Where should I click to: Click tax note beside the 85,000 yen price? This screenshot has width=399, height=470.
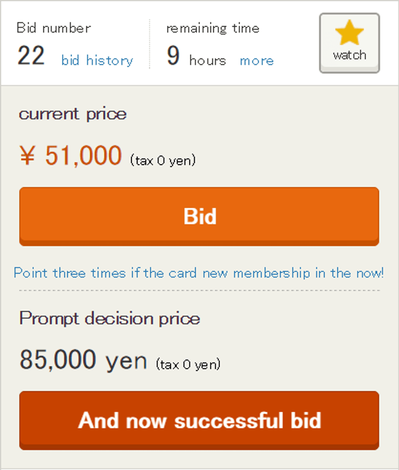pos(188,364)
